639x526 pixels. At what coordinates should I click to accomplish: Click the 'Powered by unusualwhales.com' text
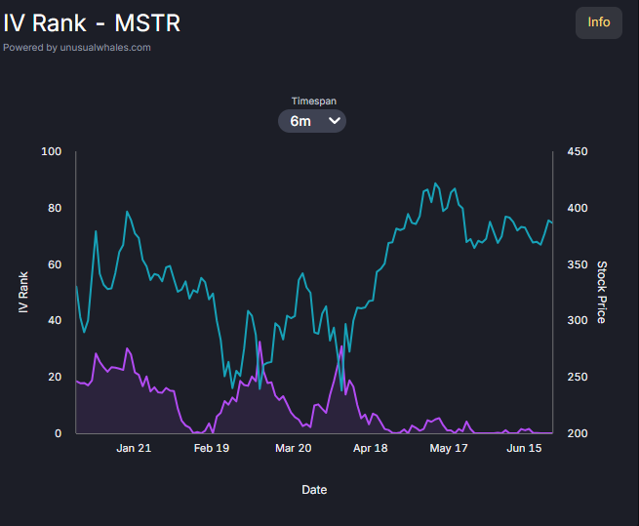[x=77, y=47]
